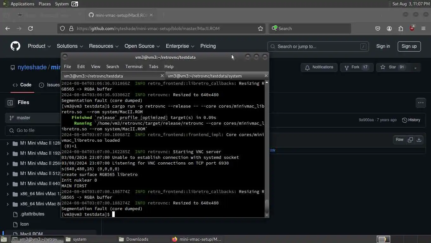Open the Firefox hamburger menu
This screenshot has width=431, height=243.
(x=423, y=28)
